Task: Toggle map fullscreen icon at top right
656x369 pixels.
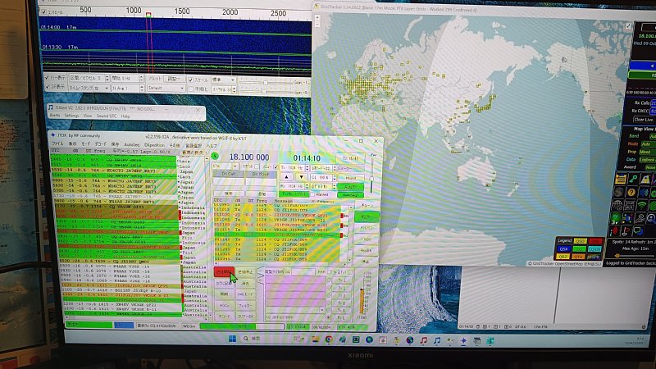Action: [x=628, y=26]
